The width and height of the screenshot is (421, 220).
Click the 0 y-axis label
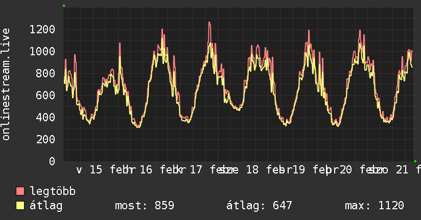(52, 161)
